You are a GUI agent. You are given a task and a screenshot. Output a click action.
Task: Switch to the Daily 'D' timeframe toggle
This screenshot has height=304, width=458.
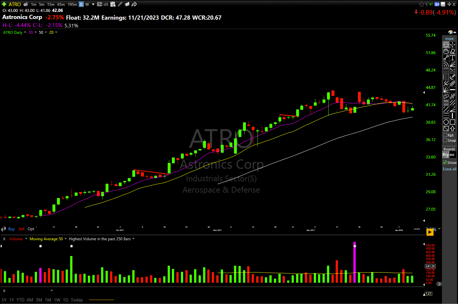click(81, 4)
